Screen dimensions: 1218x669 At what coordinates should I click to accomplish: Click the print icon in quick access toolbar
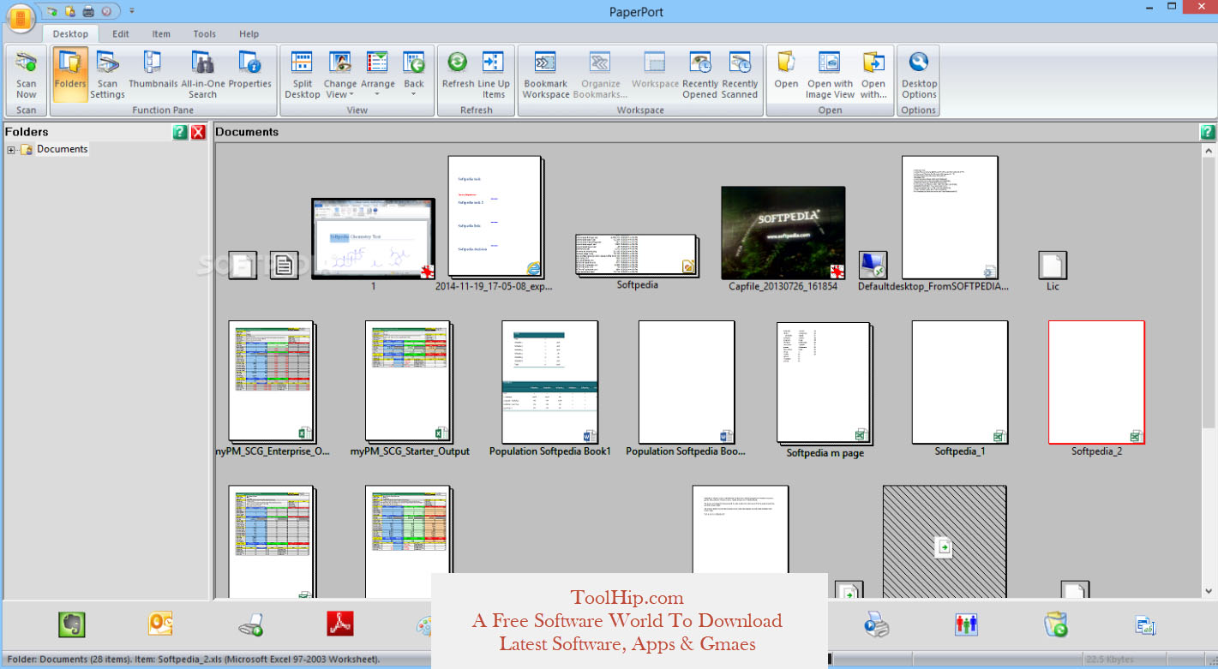click(87, 11)
